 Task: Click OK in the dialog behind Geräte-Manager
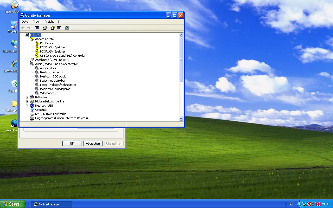(x=72, y=143)
